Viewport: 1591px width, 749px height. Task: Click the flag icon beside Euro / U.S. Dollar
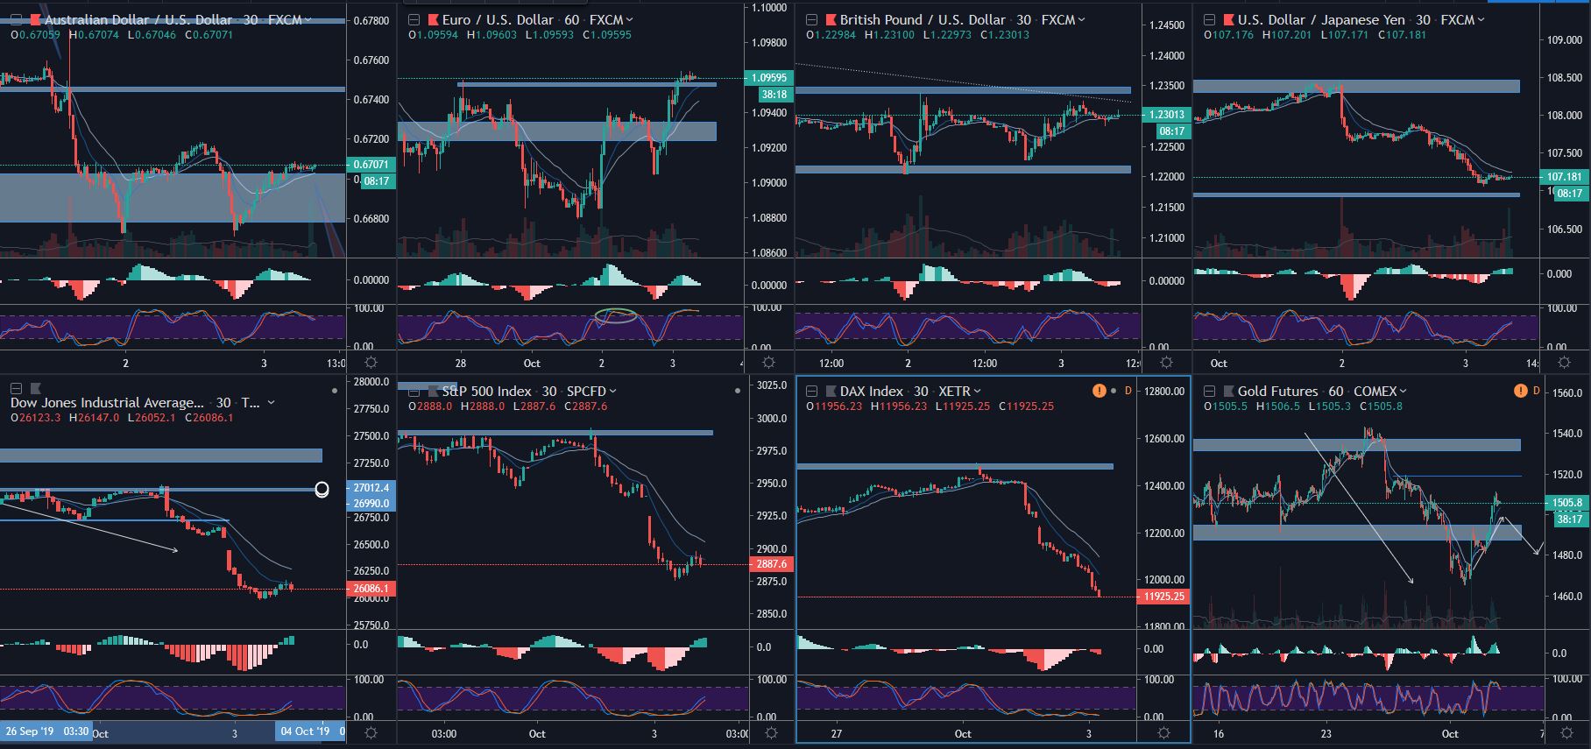[433, 19]
